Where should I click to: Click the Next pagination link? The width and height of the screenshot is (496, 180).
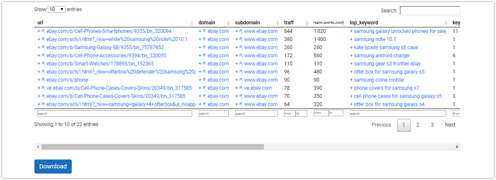pos(450,125)
